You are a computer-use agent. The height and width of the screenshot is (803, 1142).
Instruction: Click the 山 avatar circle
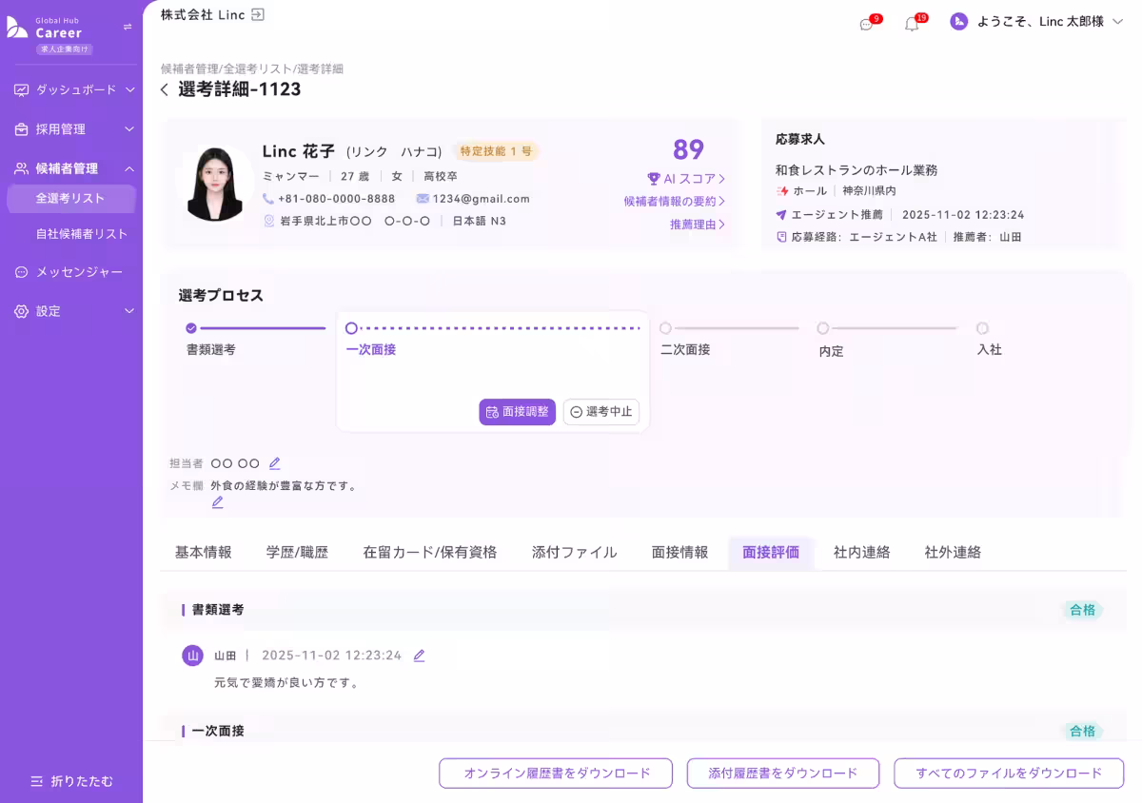193,656
